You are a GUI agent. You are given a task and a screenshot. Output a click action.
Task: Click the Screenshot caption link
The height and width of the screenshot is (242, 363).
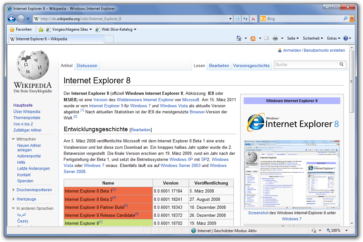click(258, 213)
